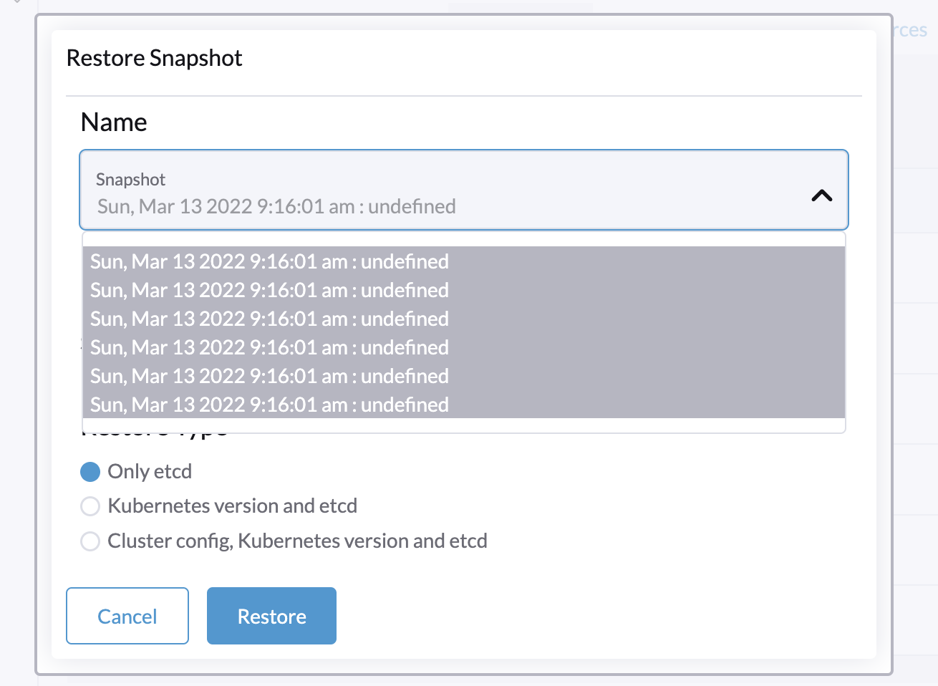This screenshot has height=686, width=938.
Task: Enable Kubernetes version and etcd restore
Action: pyautogui.click(x=90, y=506)
